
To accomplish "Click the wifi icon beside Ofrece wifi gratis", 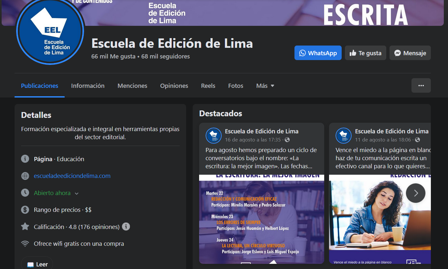I will [25, 243].
